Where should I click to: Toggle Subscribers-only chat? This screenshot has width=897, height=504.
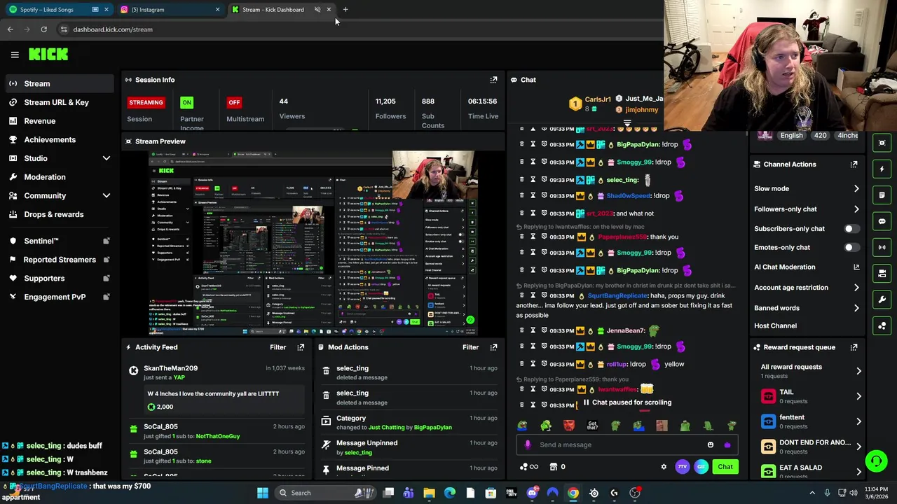pyautogui.click(x=851, y=229)
